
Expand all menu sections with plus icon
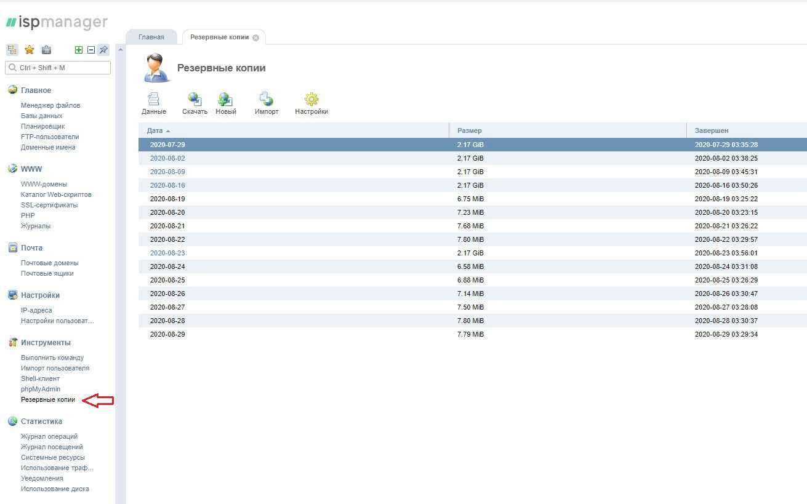[79, 50]
